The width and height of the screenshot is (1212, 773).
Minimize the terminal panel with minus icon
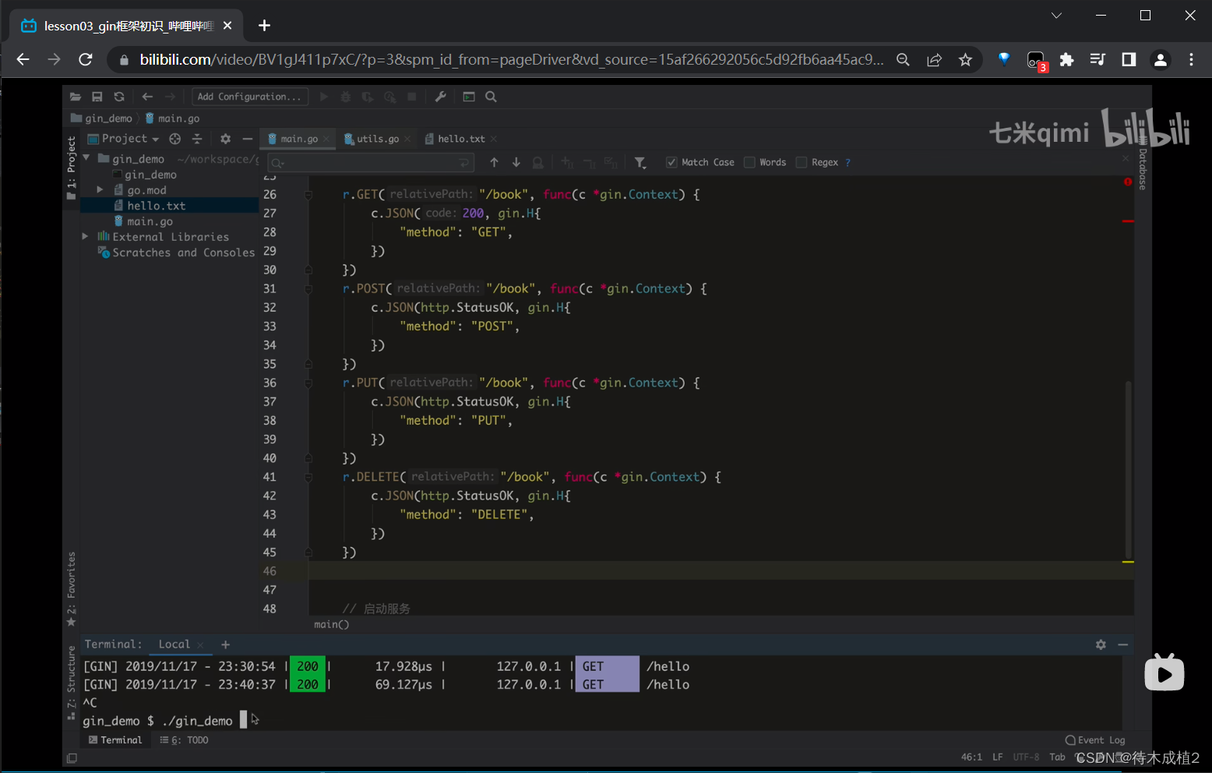(x=1123, y=644)
